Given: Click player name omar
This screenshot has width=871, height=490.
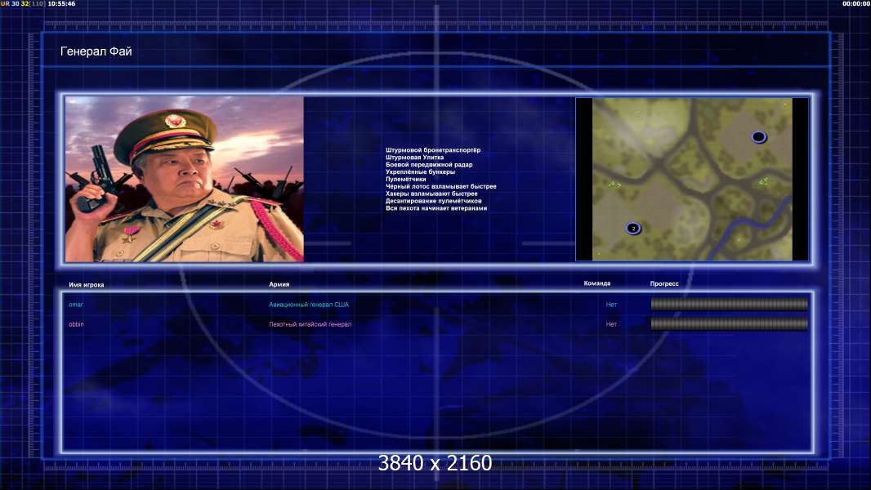Looking at the screenshot, I should [75, 305].
